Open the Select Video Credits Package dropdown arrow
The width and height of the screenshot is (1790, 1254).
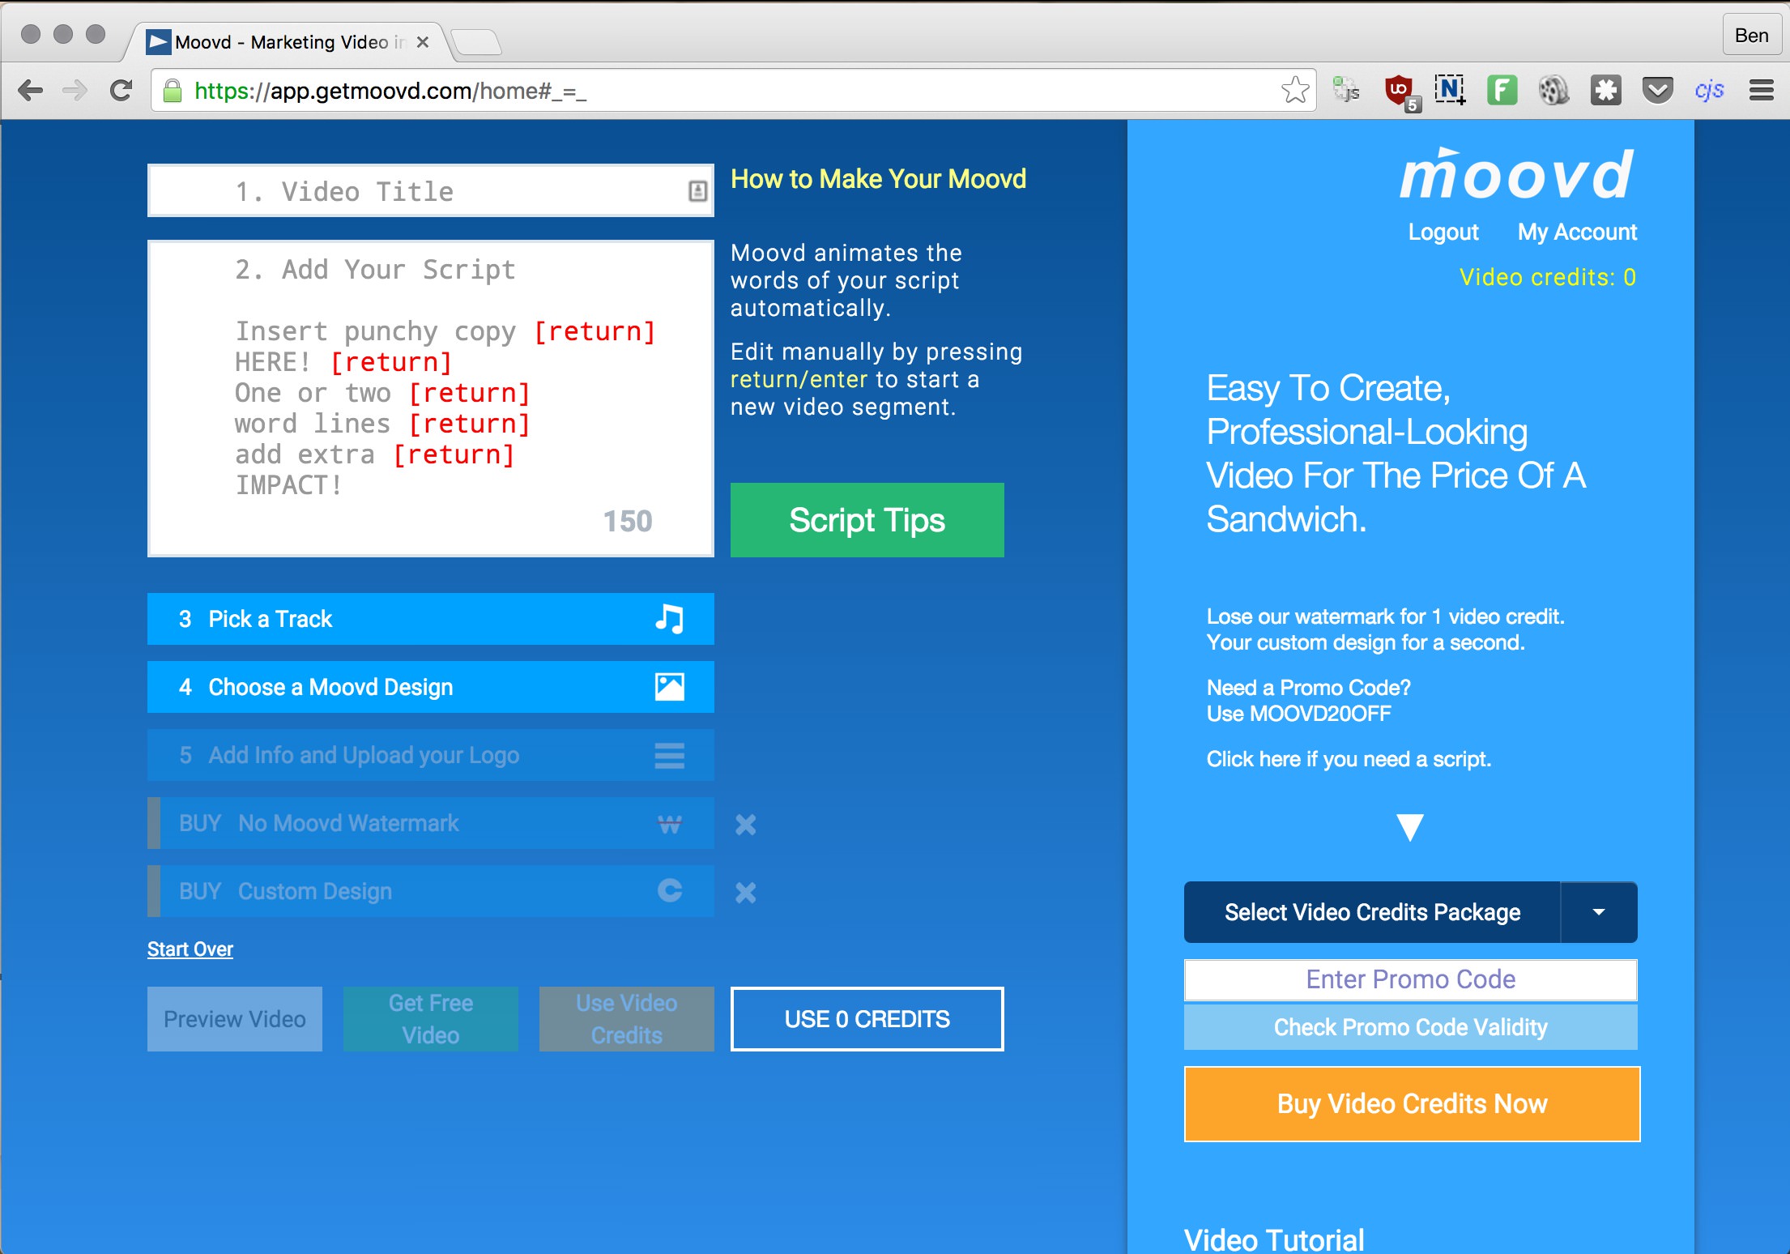coord(1599,912)
